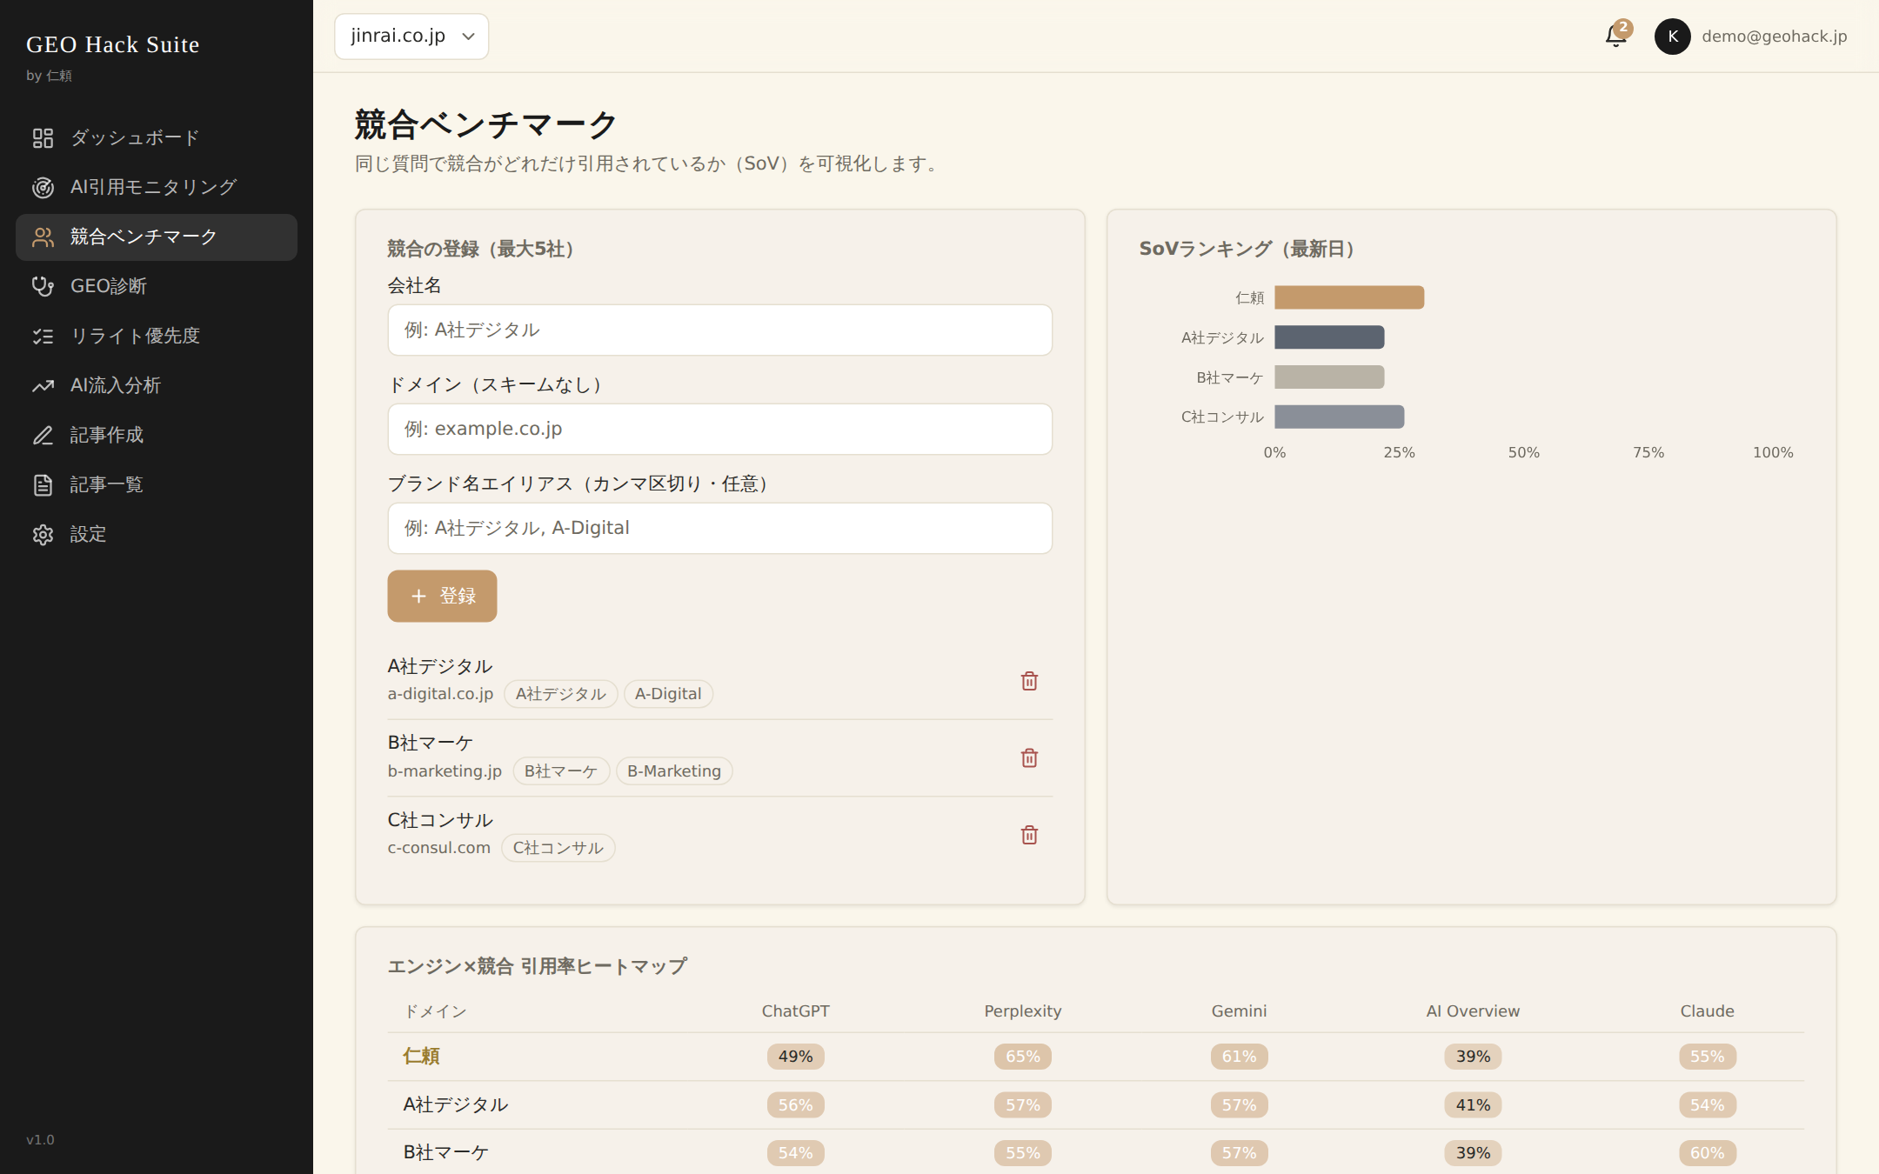This screenshot has width=1879, height=1174.
Task: Click the B-Marketing alias tag
Action: point(674,771)
